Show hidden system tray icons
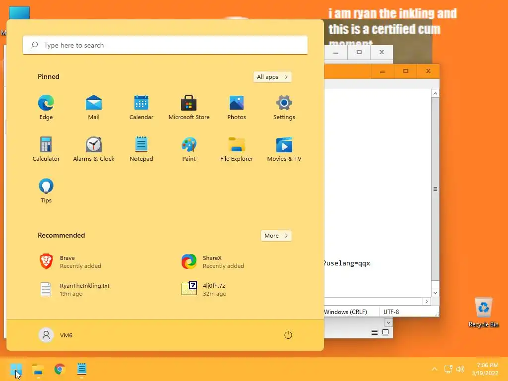This screenshot has width=508, height=381. point(435,369)
